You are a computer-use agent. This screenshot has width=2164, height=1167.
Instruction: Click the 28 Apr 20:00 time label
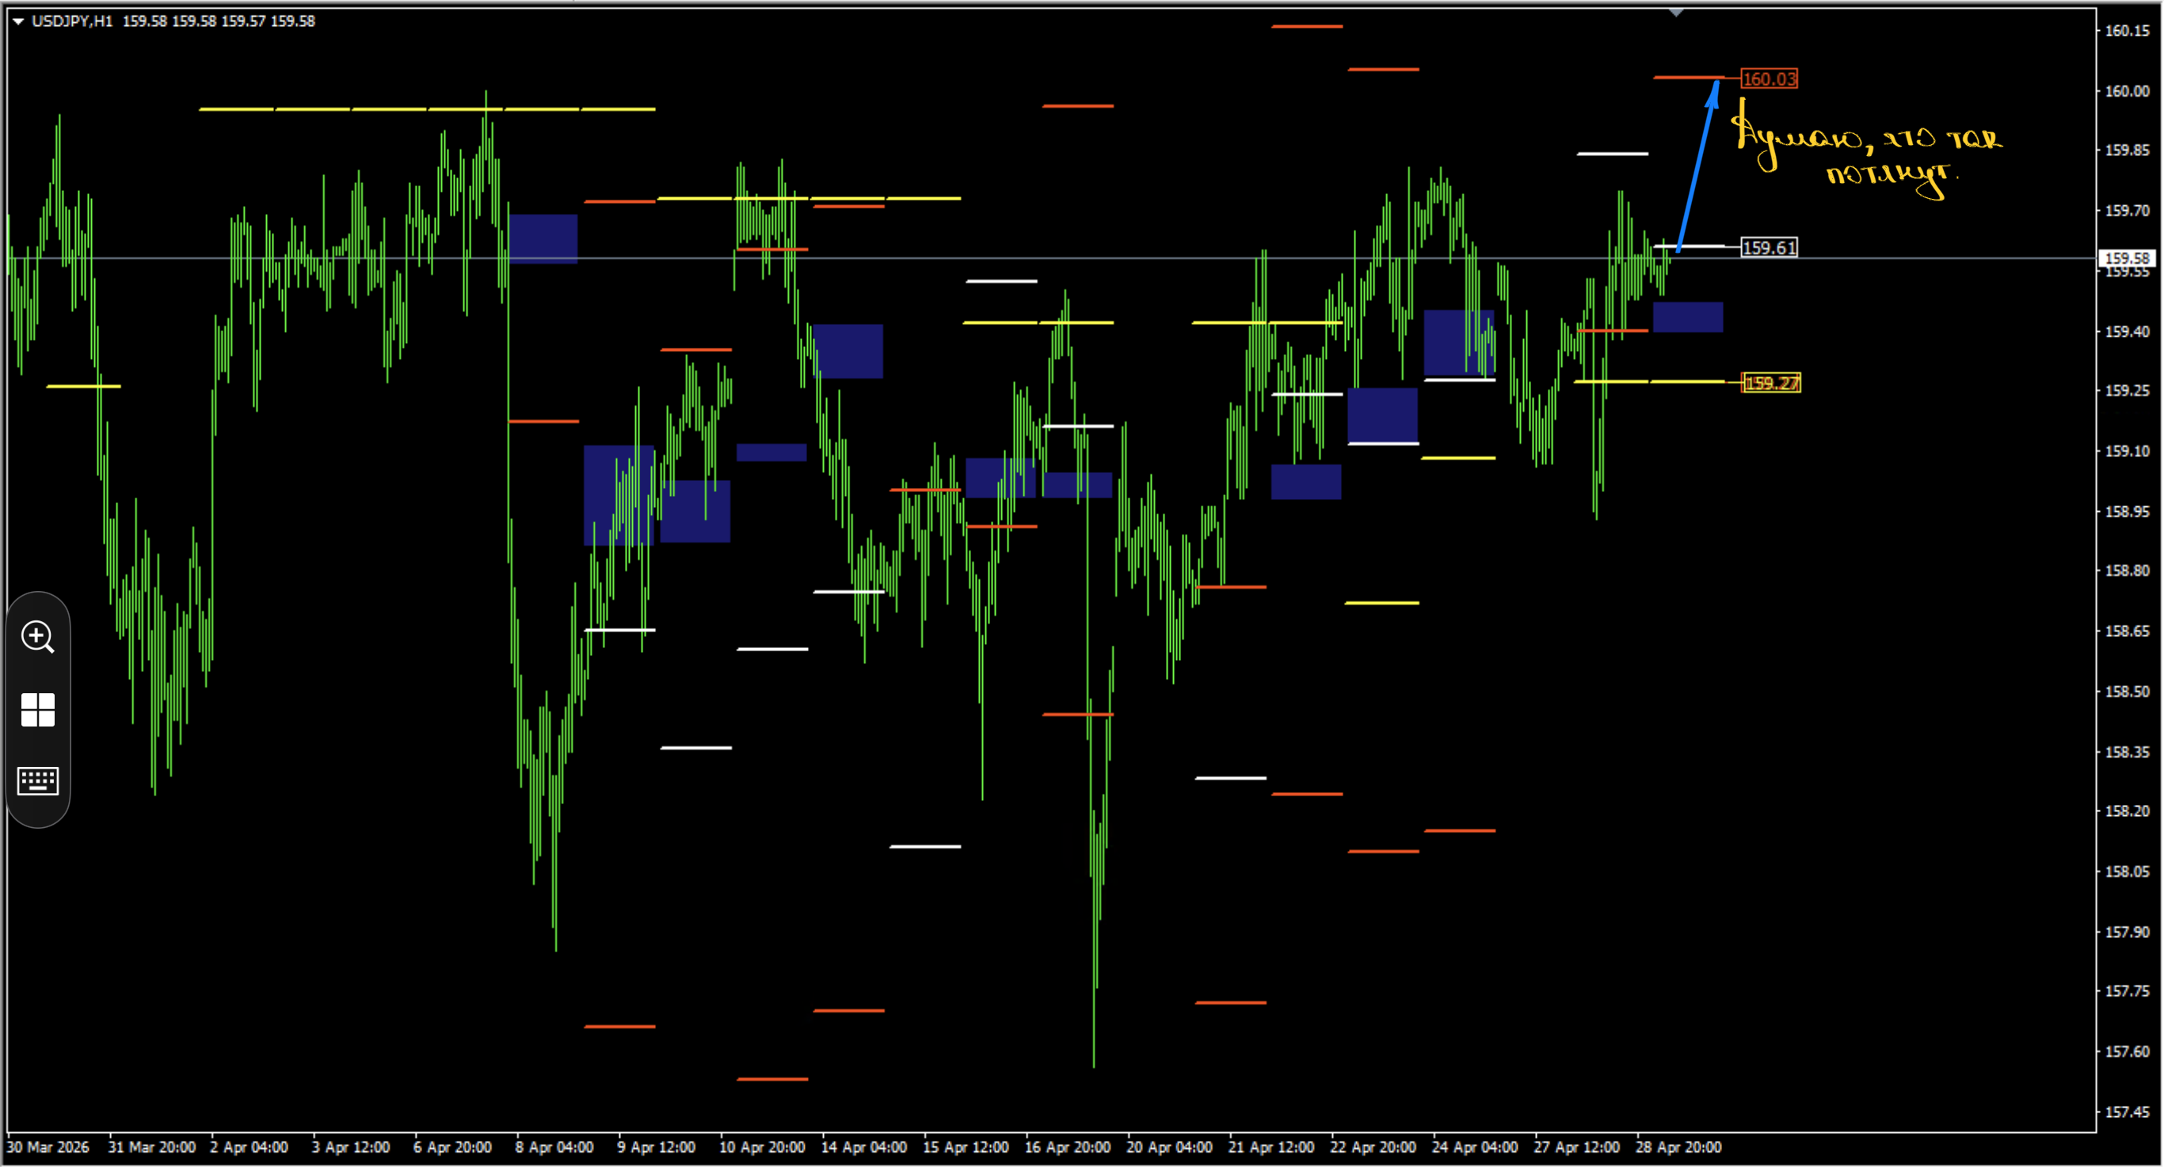[1678, 1147]
